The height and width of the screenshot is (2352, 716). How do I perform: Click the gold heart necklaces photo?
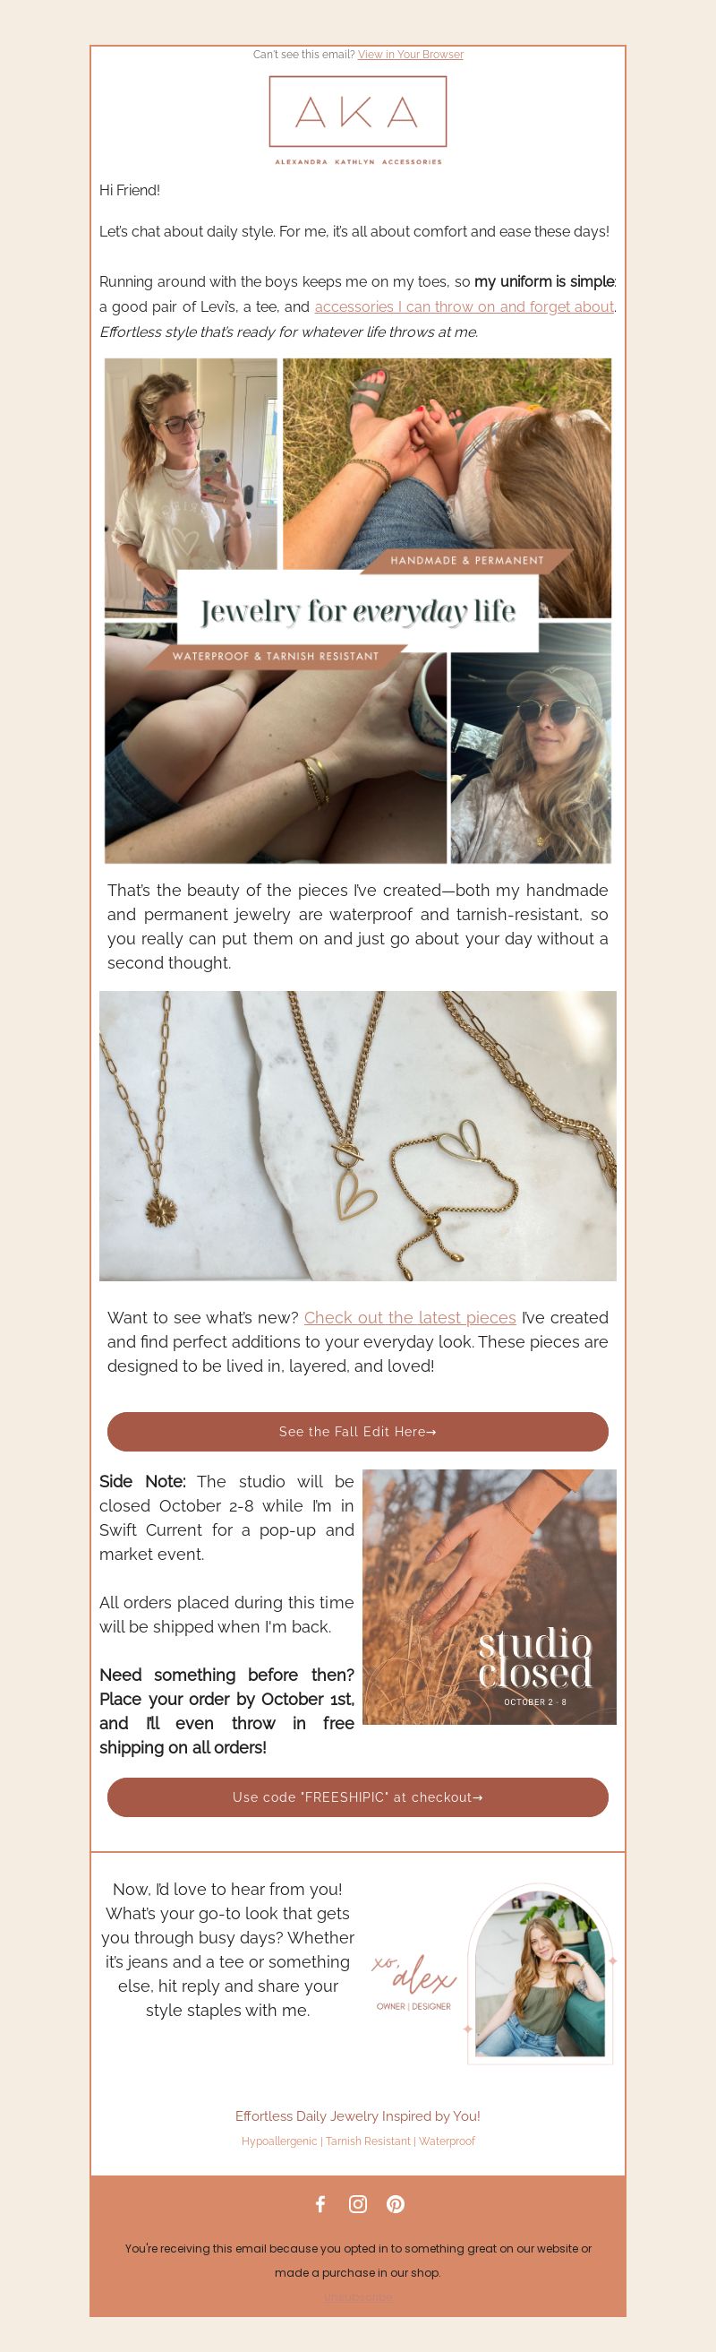(x=357, y=1136)
